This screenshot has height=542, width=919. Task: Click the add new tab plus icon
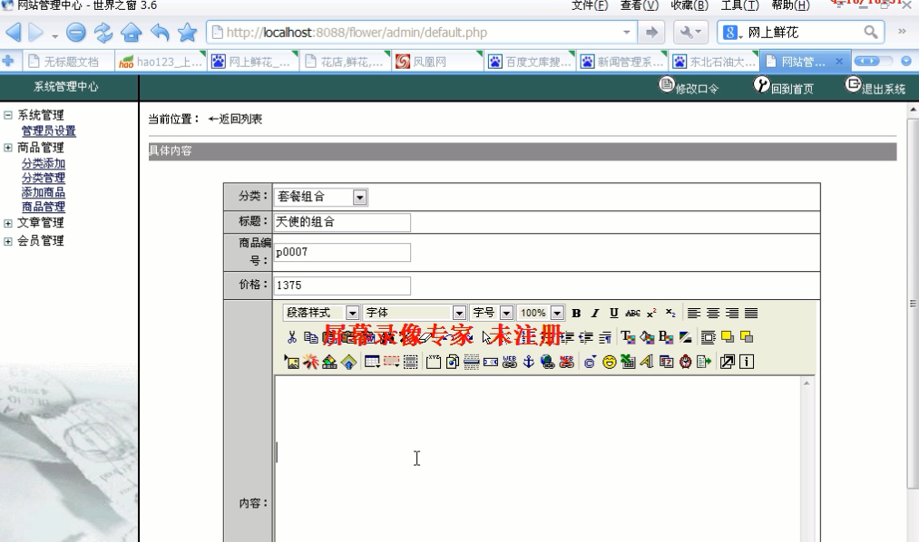(8, 61)
